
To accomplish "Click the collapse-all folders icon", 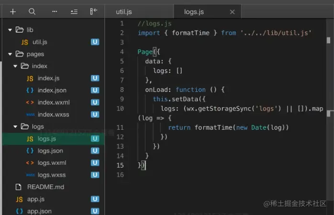I will pos(74,11).
